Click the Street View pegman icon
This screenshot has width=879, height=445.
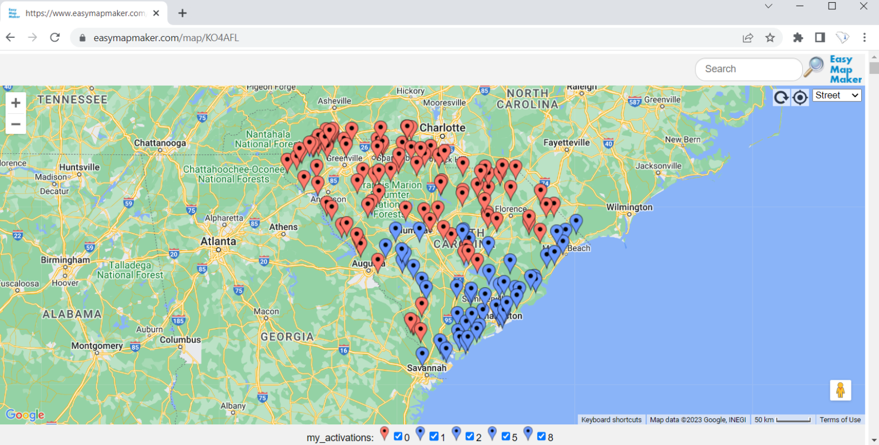tap(840, 390)
